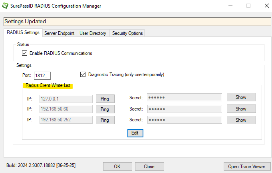The image size is (272, 173).
Task: Show the secret for 192.168.50.60
Action: [241, 109]
